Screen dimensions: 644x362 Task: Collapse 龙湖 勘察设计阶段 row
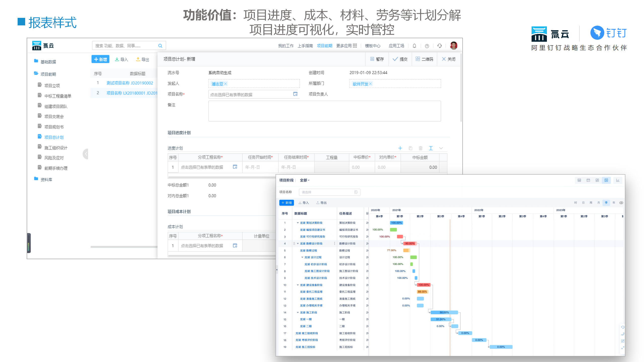[298, 243]
